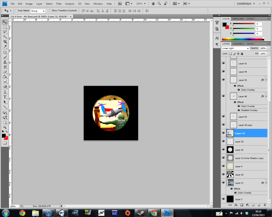Switch to the Styles tab

[x=250, y=19]
